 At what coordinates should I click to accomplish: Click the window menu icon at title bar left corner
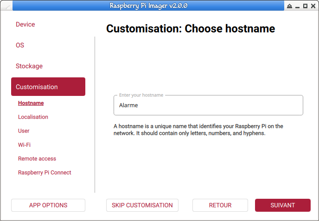pyautogui.click(x=7, y=6)
